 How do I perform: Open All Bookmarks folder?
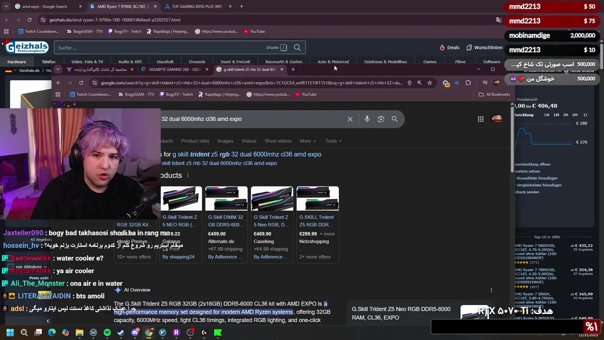tap(494, 94)
